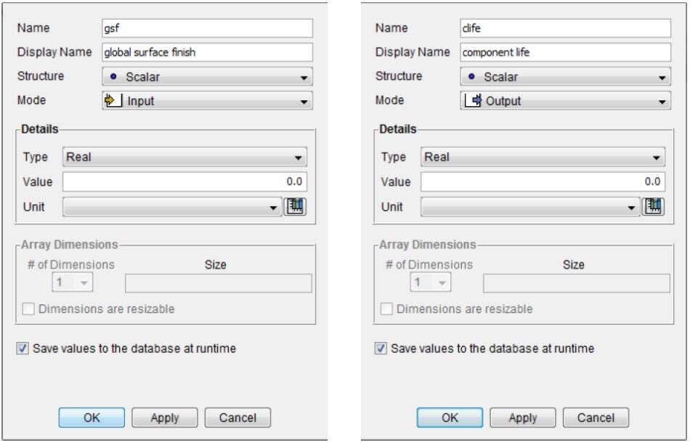Open unit picker icon in clife dialog
Viewport: 690px width, 443px height.
click(653, 207)
